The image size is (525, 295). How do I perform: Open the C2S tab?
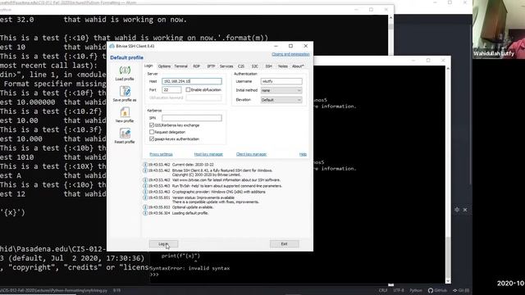[x=241, y=66]
